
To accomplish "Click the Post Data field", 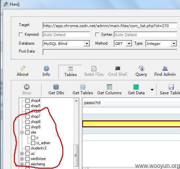I will tap(110, 52).
